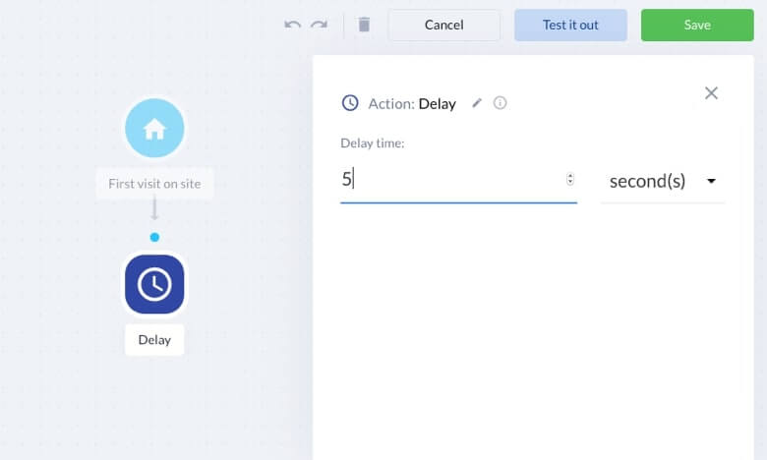The width and height of the screenshot is (767, 460).
Task: Click the First visit on site label
Action: (x=154, y=184)
